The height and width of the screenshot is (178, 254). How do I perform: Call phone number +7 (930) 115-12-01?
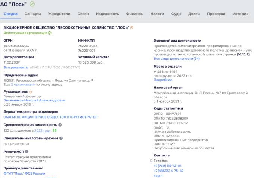(x=167, y=166)
